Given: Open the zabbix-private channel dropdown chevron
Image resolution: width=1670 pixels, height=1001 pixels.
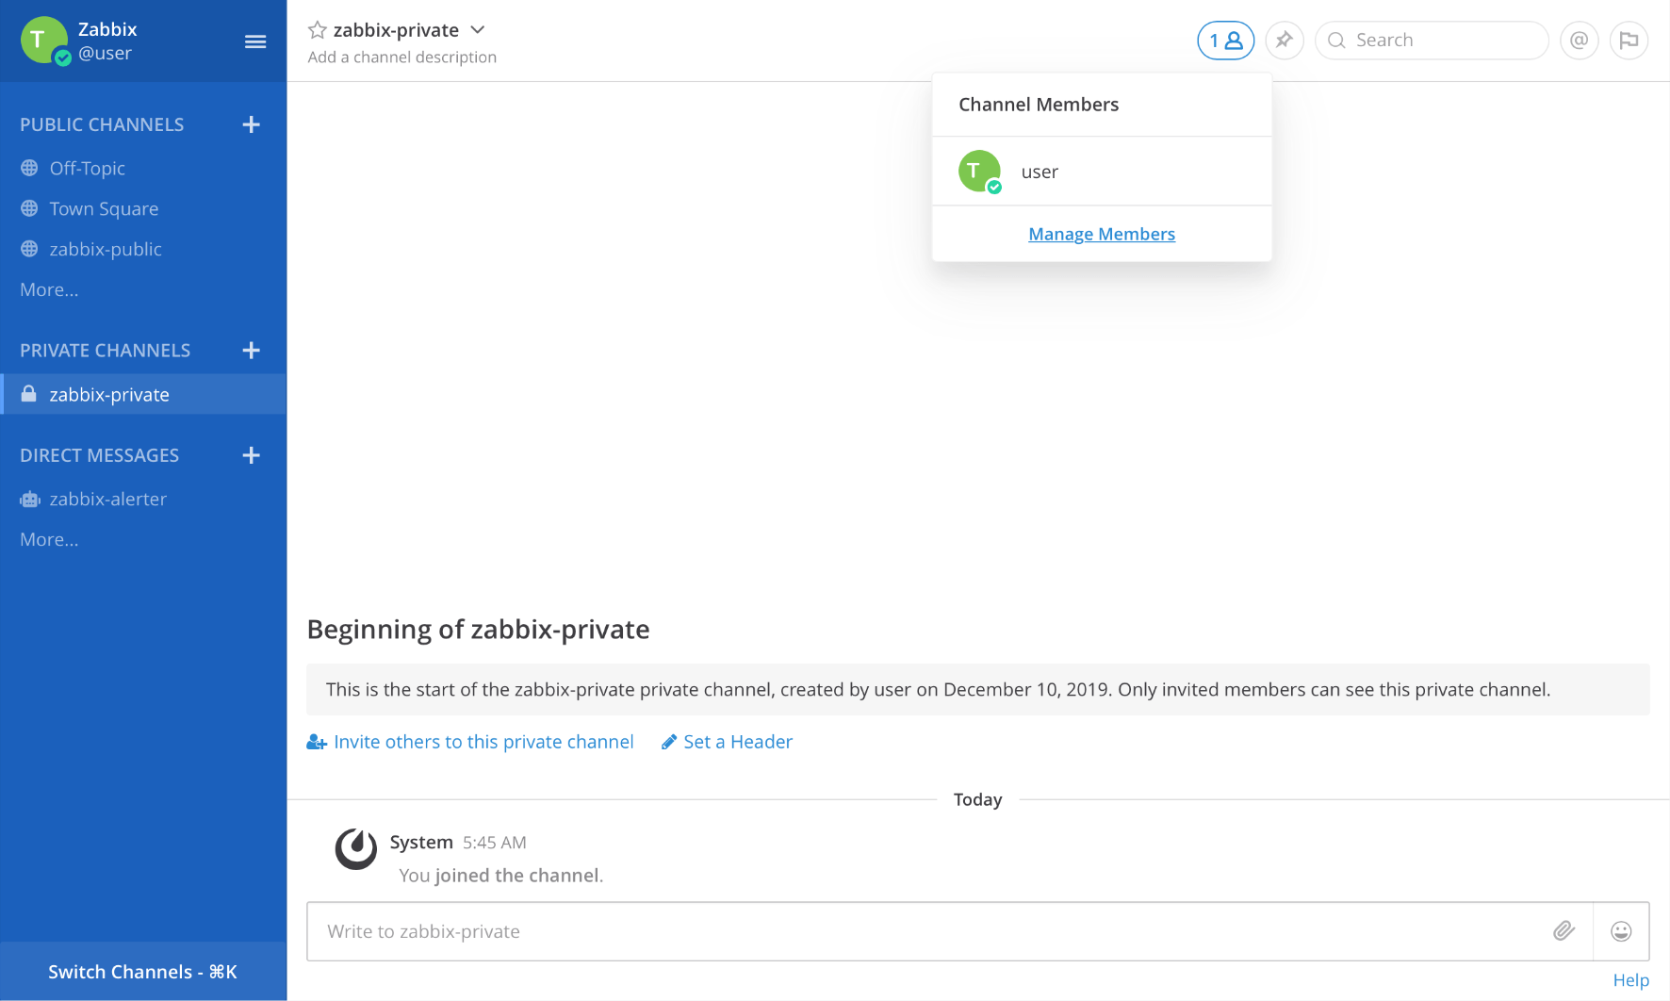Looking at the screenshot, I should pos(478,30).
